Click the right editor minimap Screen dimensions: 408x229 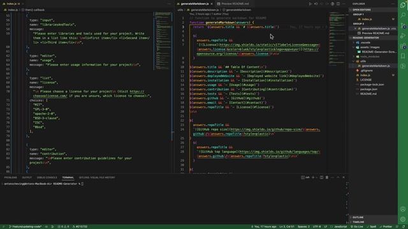[x=337, y=39]
